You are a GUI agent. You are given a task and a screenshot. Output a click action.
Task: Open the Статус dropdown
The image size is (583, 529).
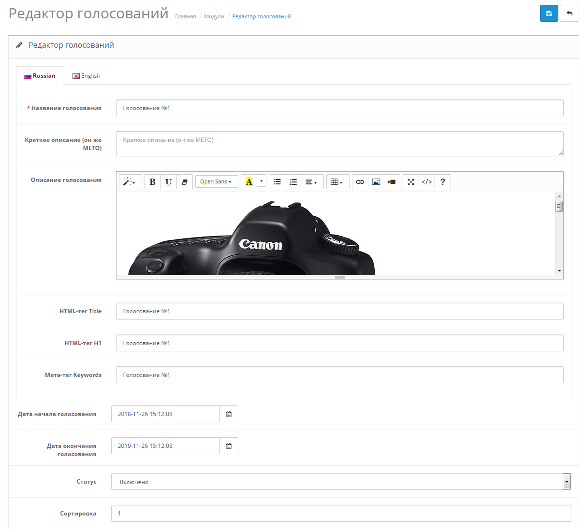pos(341,482)
